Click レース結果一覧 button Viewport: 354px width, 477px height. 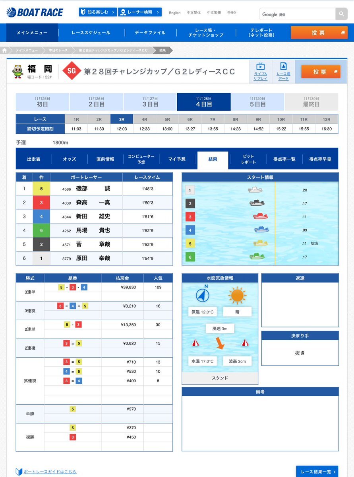click(317, 471)
